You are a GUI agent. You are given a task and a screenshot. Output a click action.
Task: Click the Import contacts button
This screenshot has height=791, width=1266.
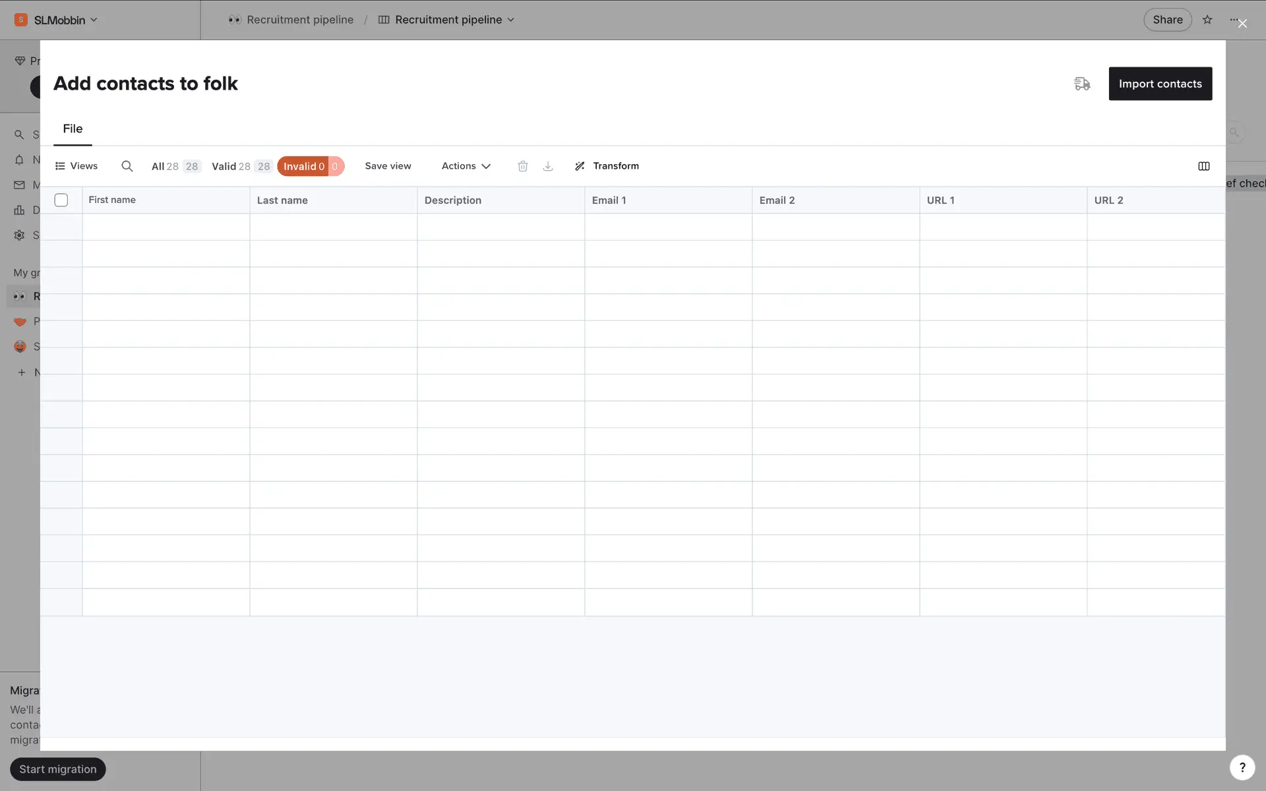(1160, 84)
